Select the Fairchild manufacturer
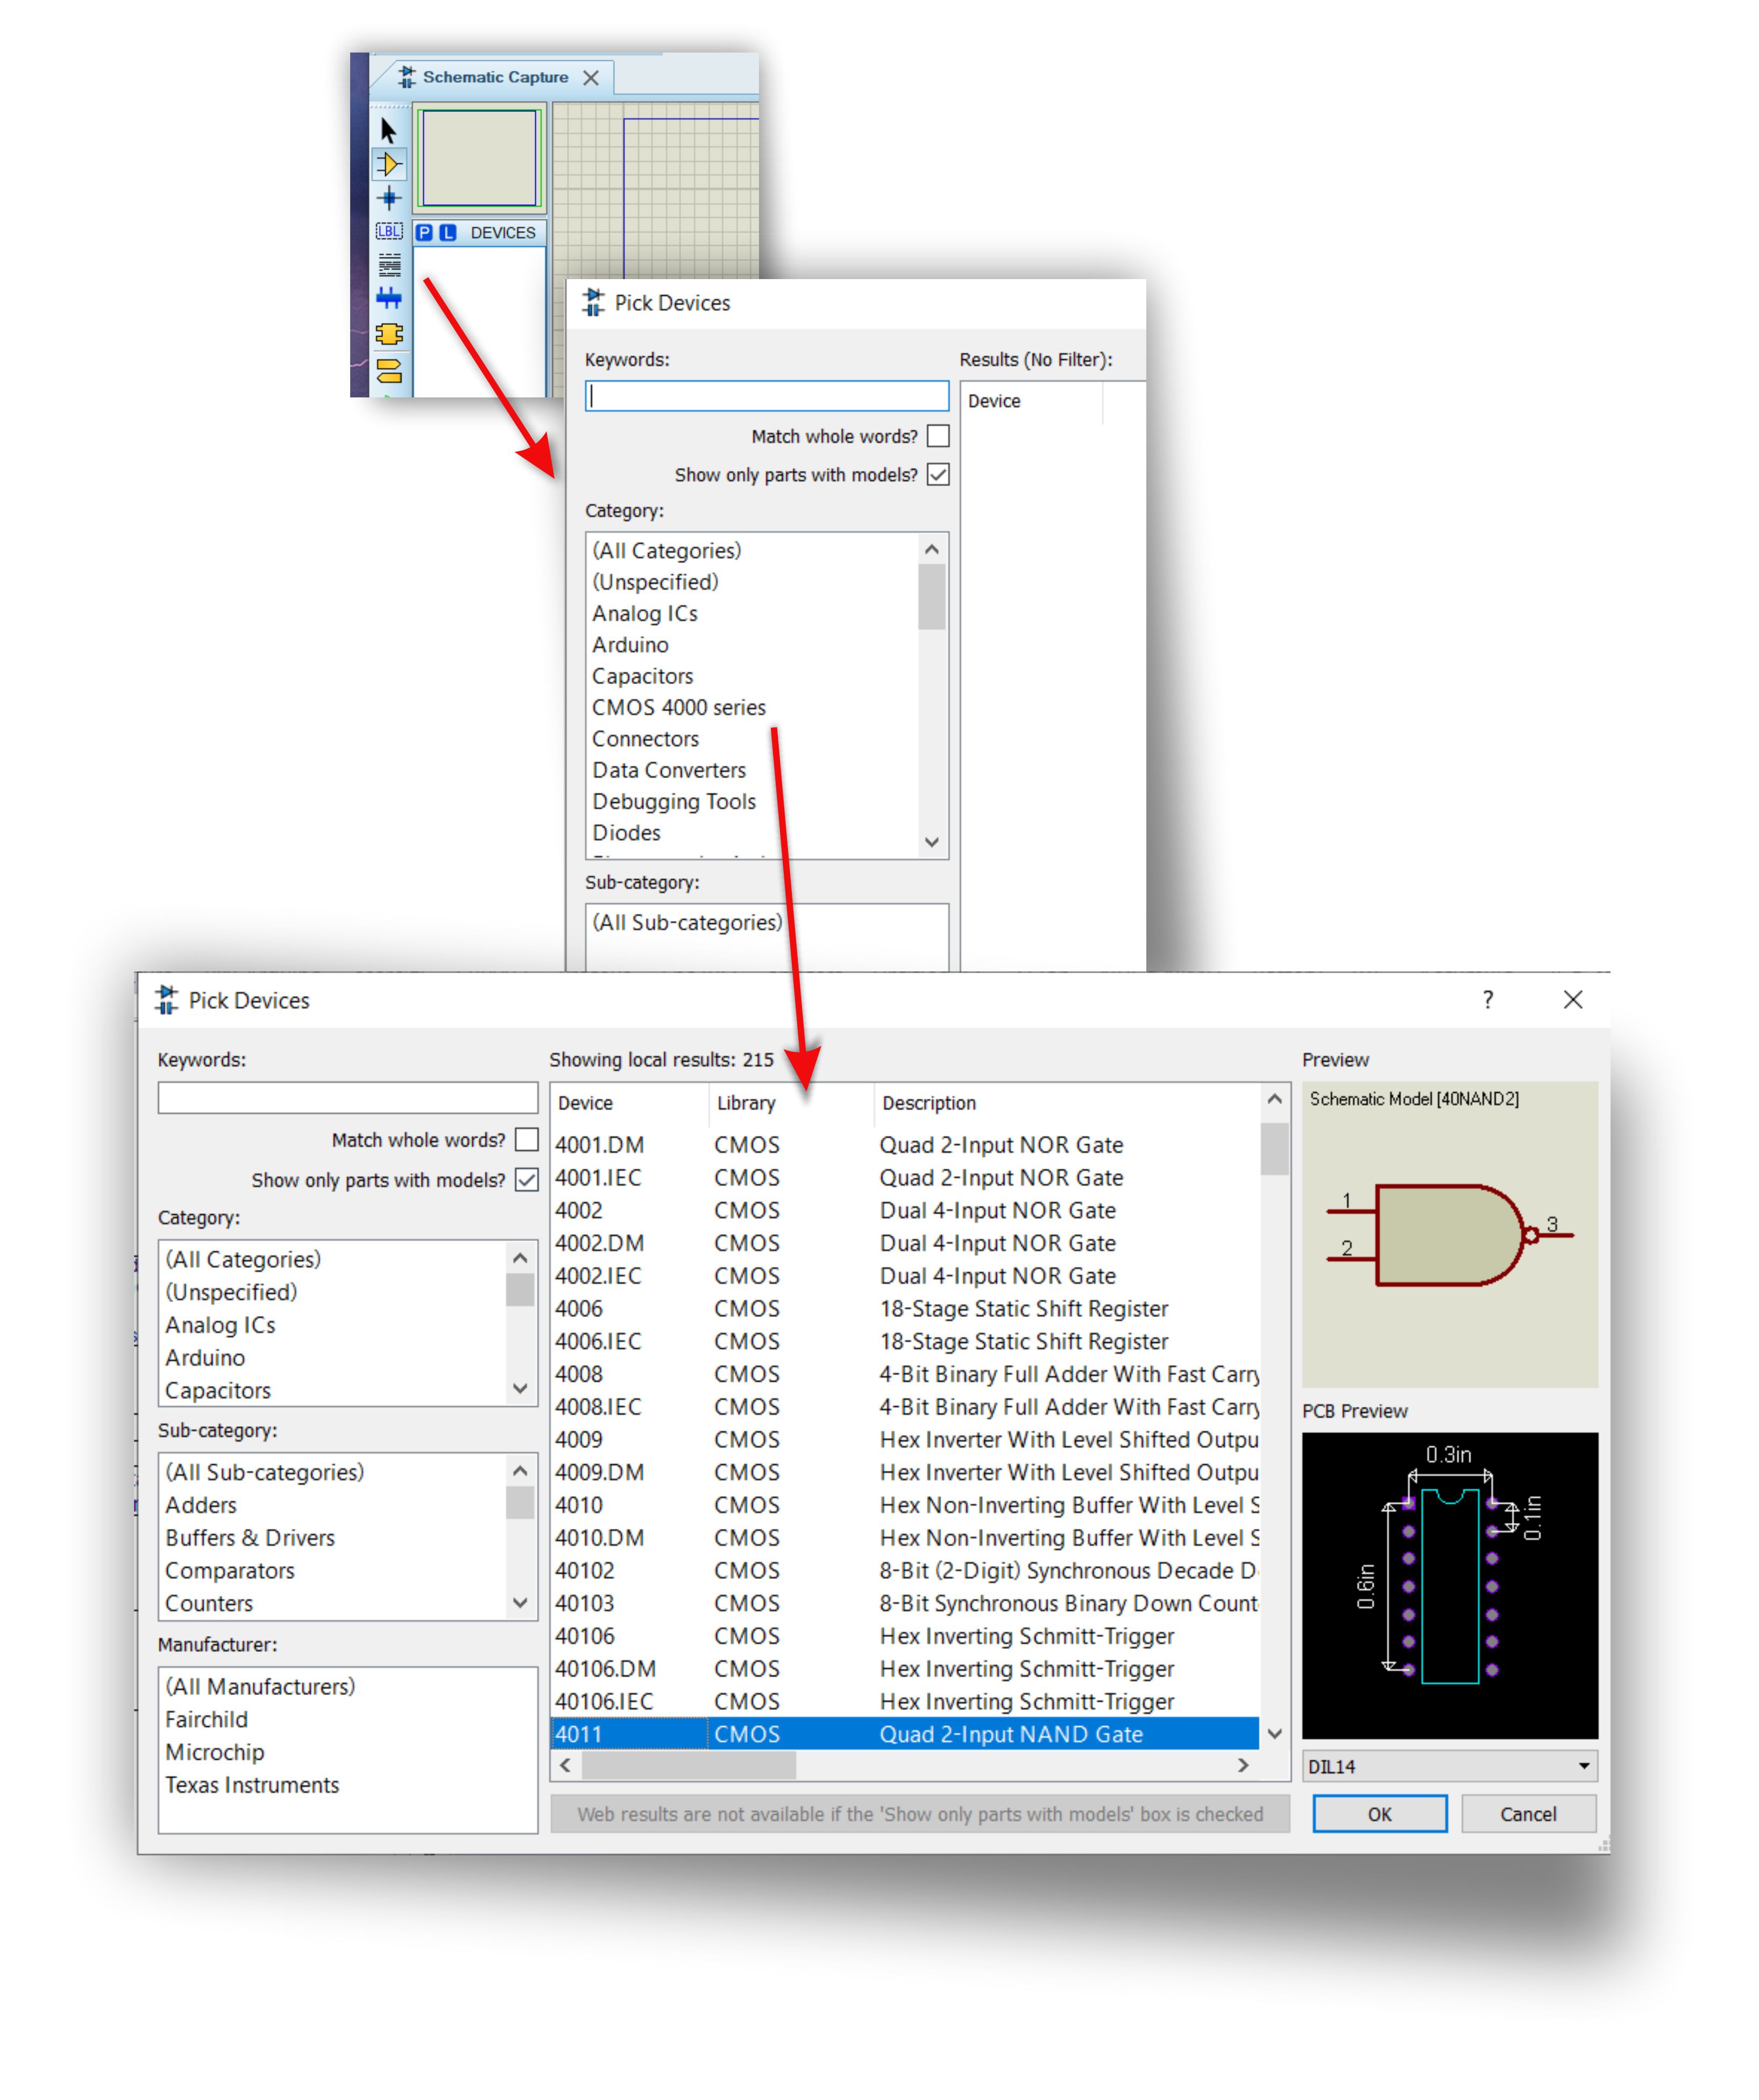The image size is (1759, 2100). coord(206,1719)
